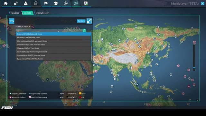This screenshot has height=116, width=206.
Task: Collapse the map with the shrink icon
Action: pos(89,21)
